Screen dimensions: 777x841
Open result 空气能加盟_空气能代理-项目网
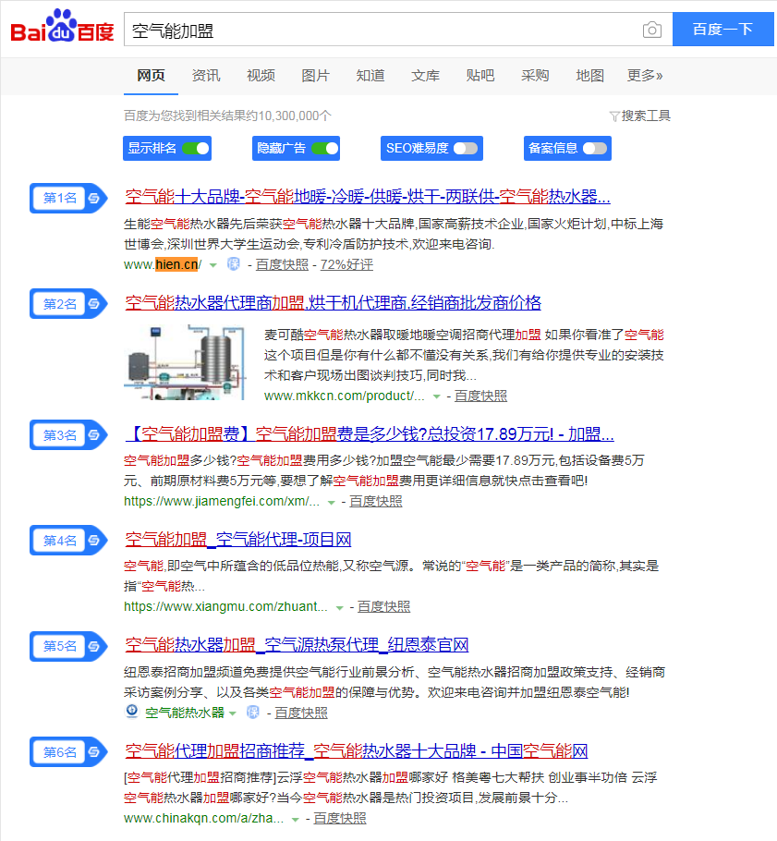point(237,539)
